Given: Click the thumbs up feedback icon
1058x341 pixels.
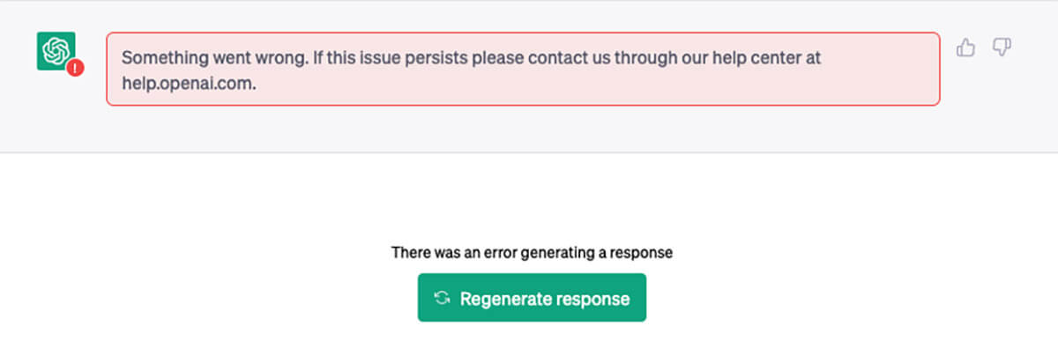Looking at the screenshot, I should (x=966, y=48).
